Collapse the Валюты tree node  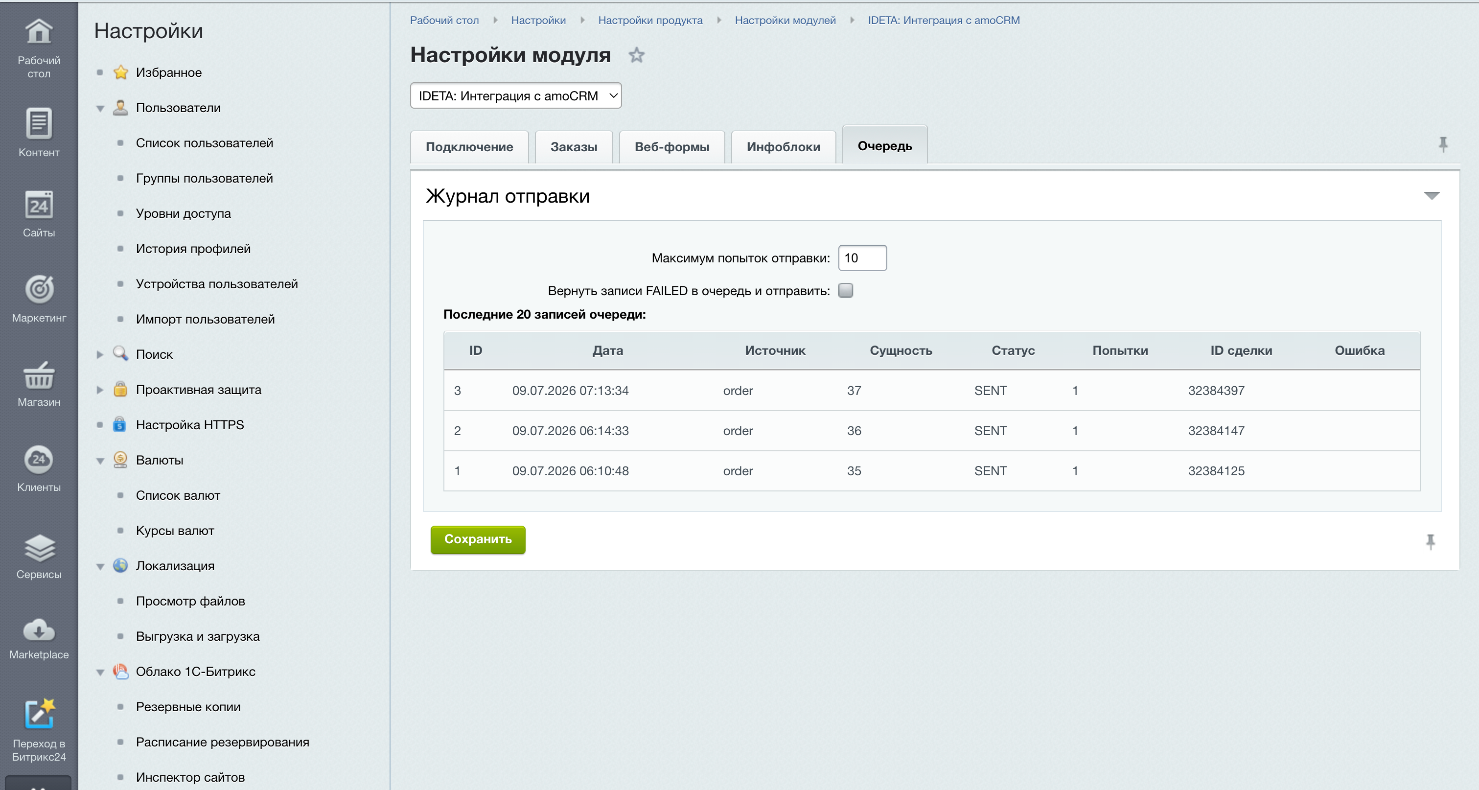pos(100,461)
